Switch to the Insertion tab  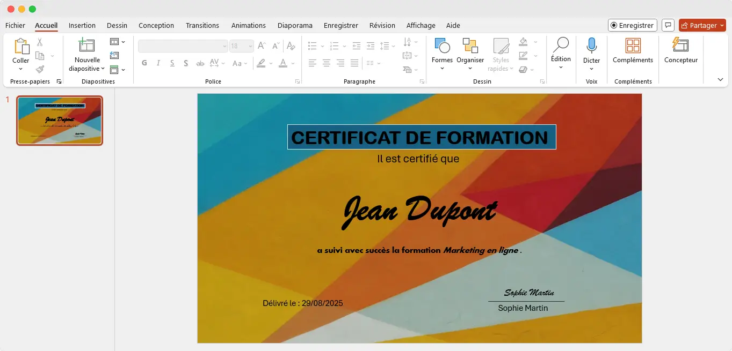(82, 25)
